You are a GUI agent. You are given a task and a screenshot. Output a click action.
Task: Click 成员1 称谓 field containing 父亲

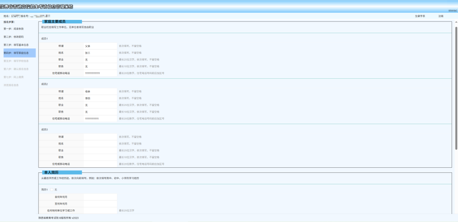point(100,46)
